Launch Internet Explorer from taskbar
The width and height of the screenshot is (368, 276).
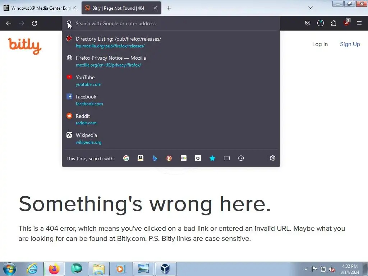coord(32,269)
